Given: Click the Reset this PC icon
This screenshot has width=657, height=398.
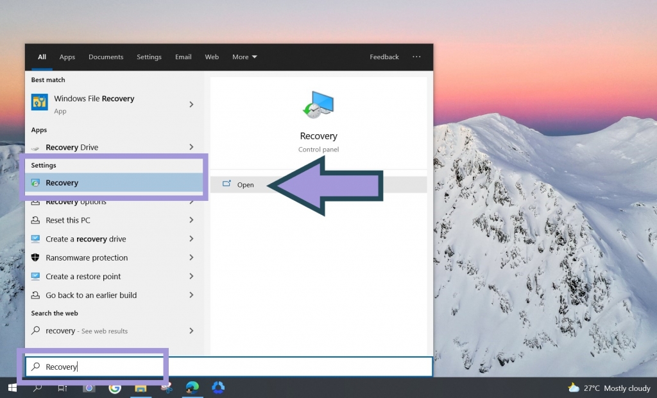Looking at the screenshot, I should [x=35, y=220].
